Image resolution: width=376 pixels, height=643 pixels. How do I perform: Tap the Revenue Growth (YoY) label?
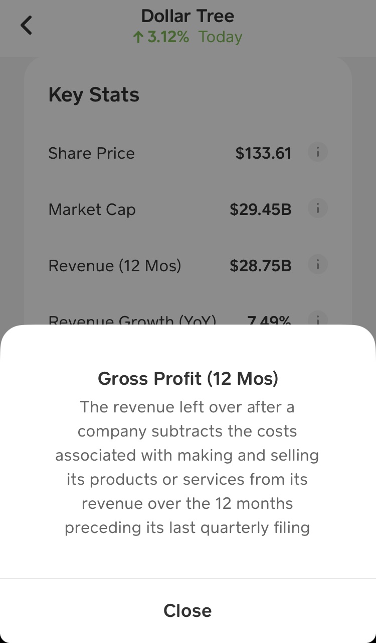tap(132, 320)
